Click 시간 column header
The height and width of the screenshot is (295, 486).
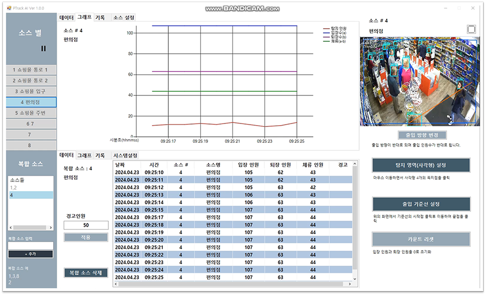154,165
